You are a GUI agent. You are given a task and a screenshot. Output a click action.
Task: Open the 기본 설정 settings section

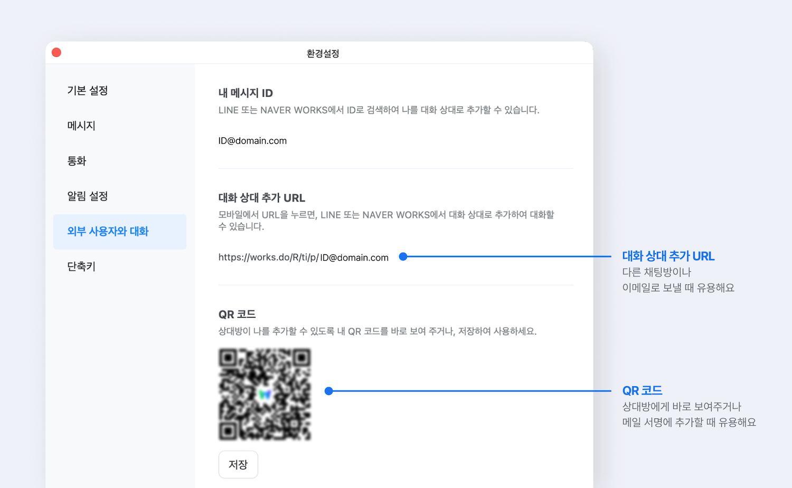[87, 90]
